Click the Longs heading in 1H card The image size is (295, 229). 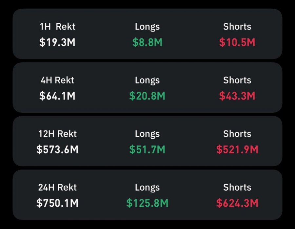pyautogui.click(x=147, y=27)
